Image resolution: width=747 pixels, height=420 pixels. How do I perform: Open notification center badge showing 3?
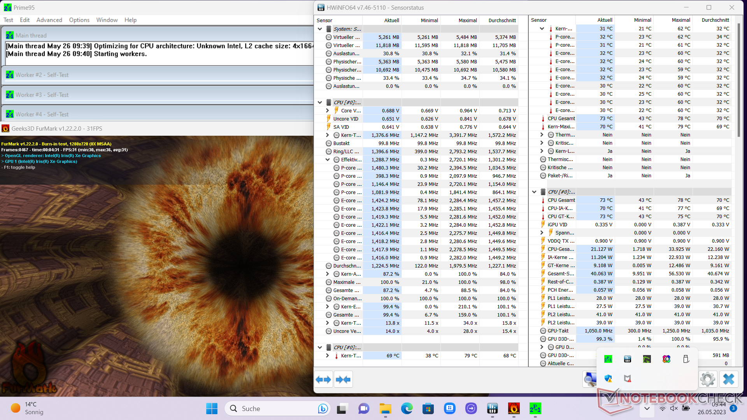coord(733,408)
